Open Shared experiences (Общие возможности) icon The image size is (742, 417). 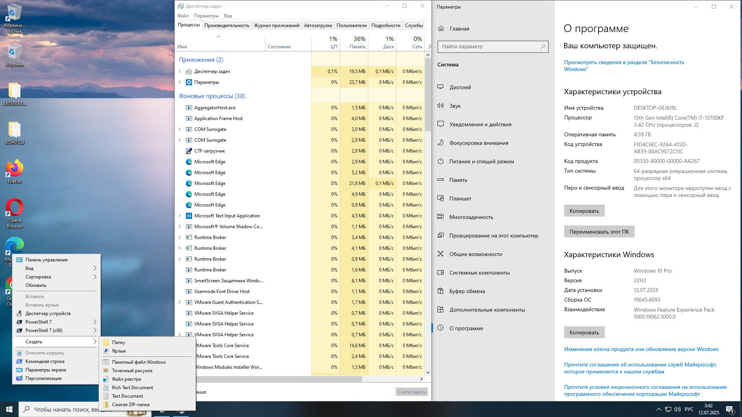[x=441, y=254]
